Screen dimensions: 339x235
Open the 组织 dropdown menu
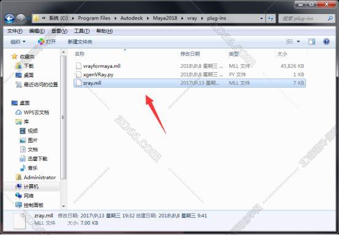[x=18, y=42]
